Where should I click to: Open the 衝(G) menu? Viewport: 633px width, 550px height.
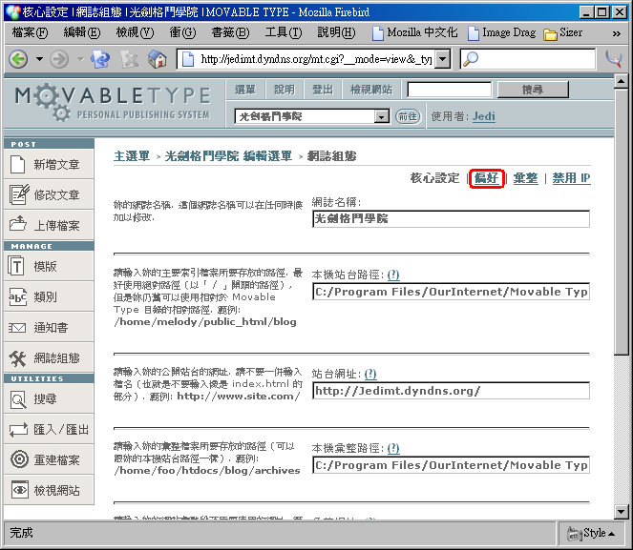(x=182, y=32)
